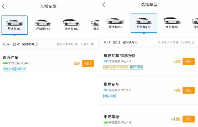Select 舒适型¥59 car tab on left screen
This screenshot has width=198, height=127.
click(15, 25)
